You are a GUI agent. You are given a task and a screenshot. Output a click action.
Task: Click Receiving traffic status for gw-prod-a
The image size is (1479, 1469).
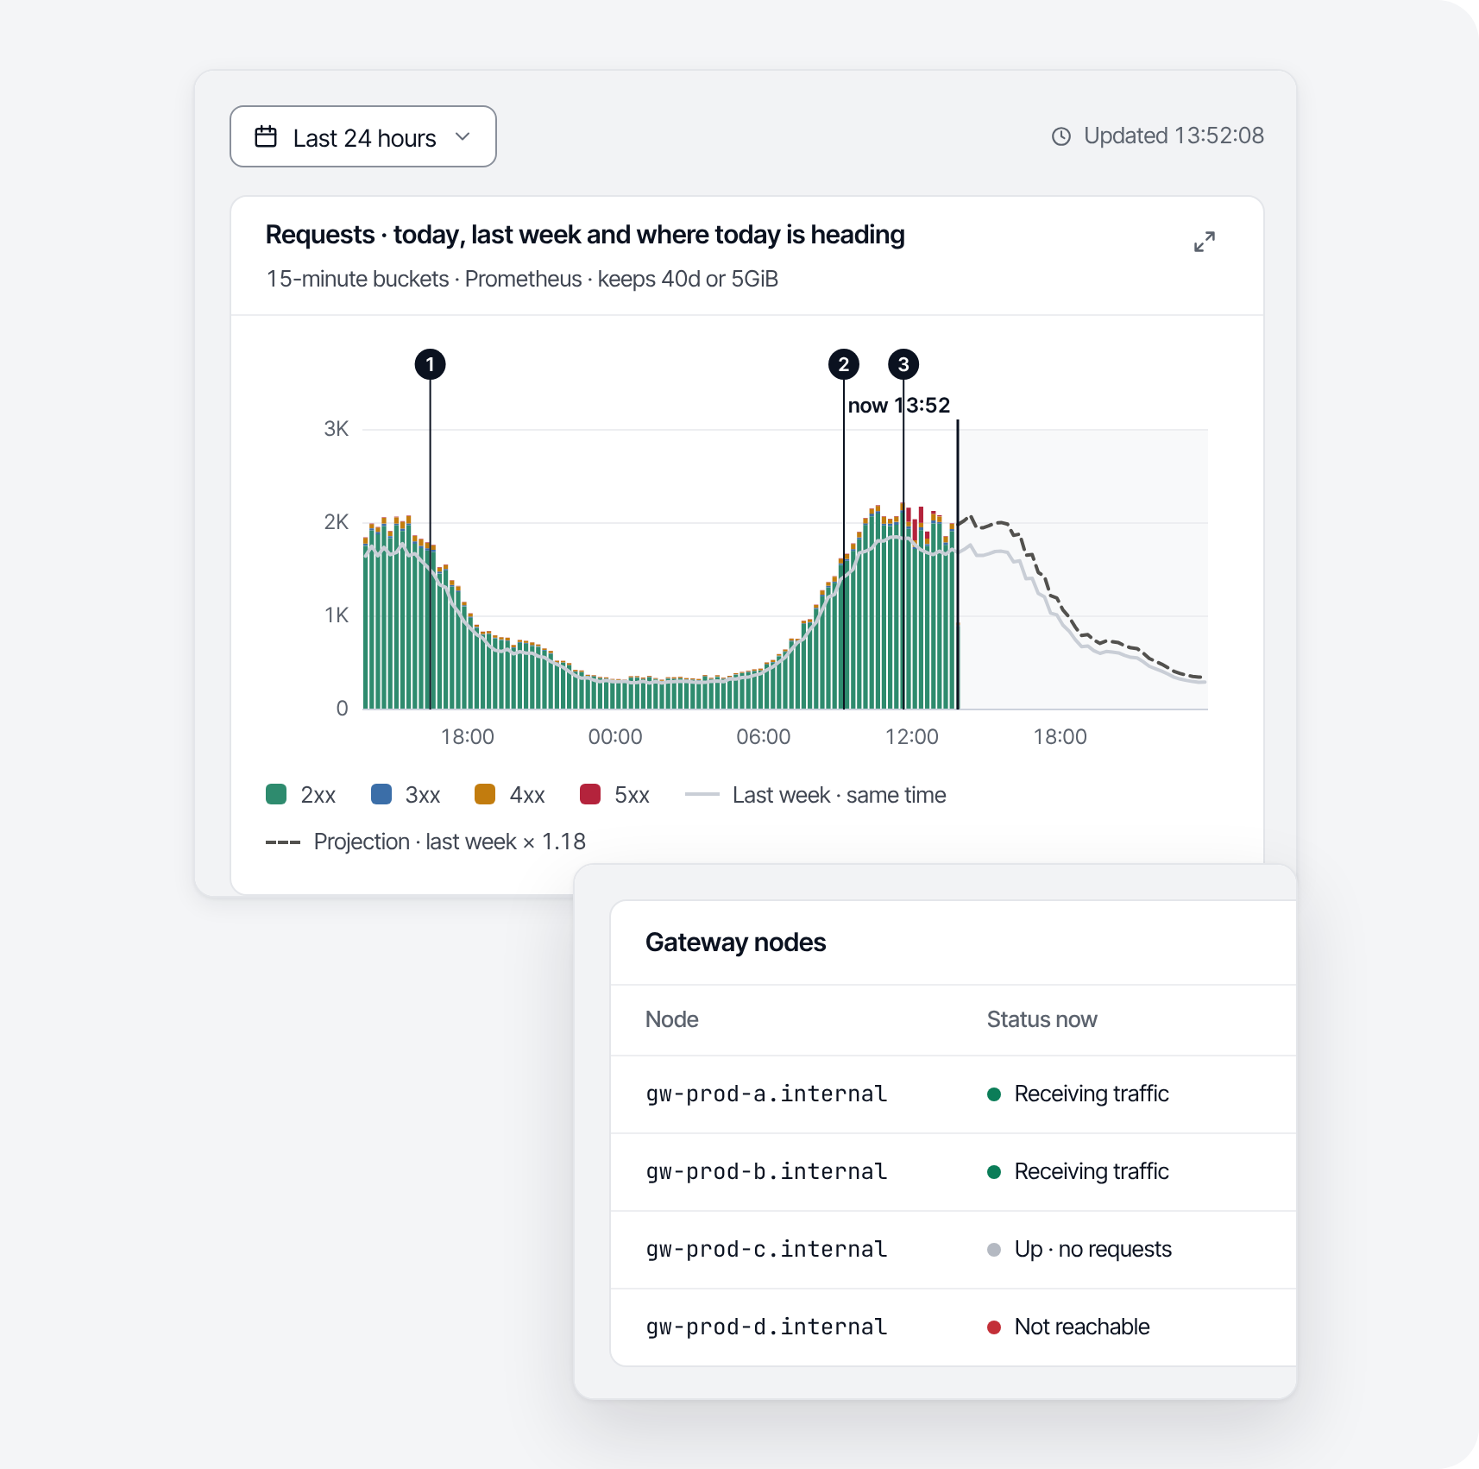[1078, 1094]
